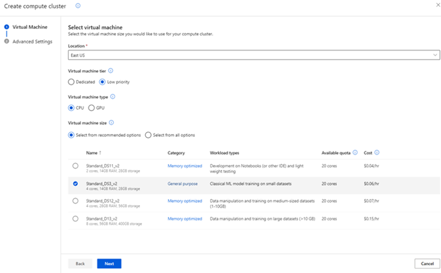Choose GPU virtual machine type
Screen dimensions: 441x273
92,108
